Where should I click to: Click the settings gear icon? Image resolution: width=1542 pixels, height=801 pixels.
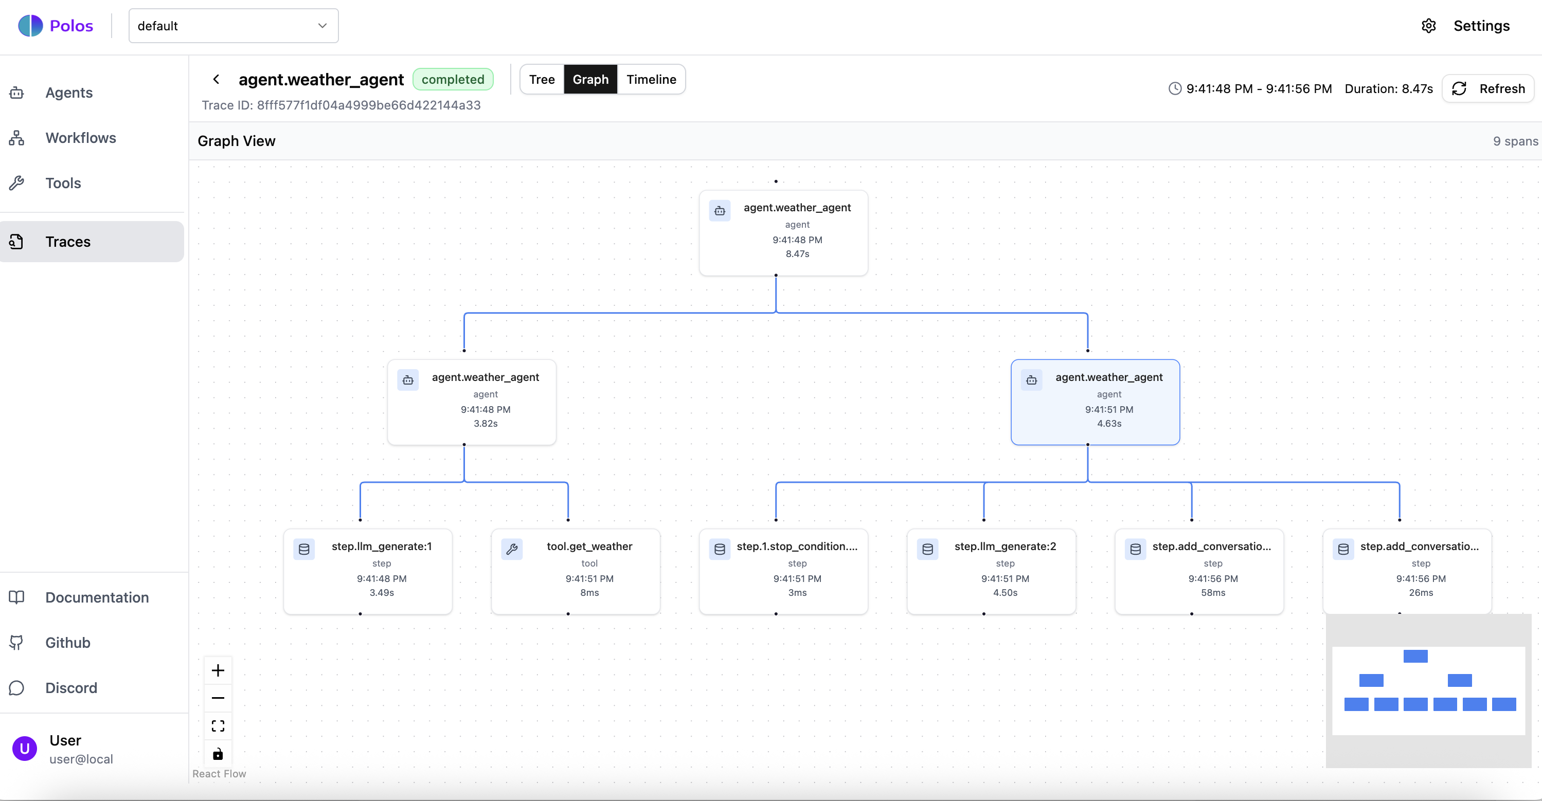click(1429, 26)
